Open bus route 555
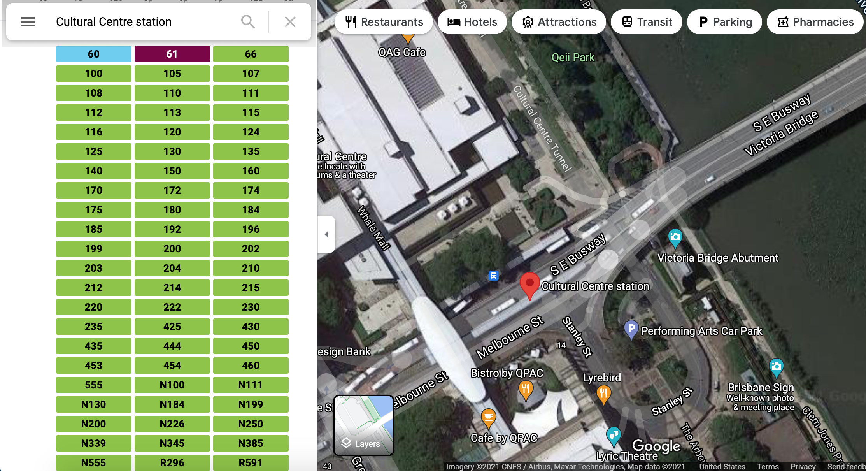 pos(94,385)
